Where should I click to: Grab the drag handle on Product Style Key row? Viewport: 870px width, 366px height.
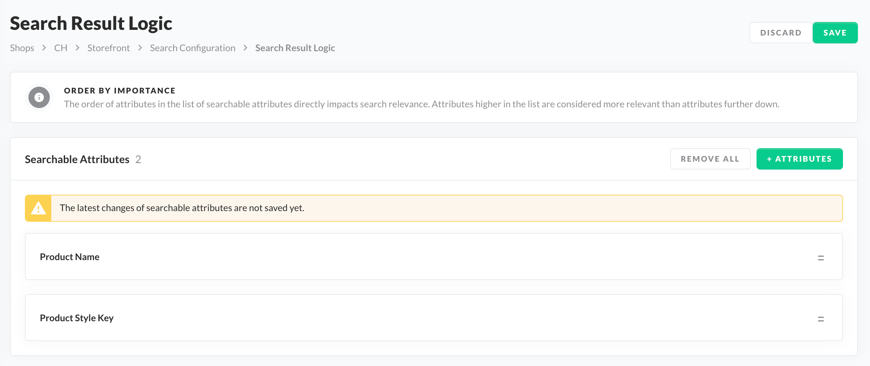(x=821, y=319)
